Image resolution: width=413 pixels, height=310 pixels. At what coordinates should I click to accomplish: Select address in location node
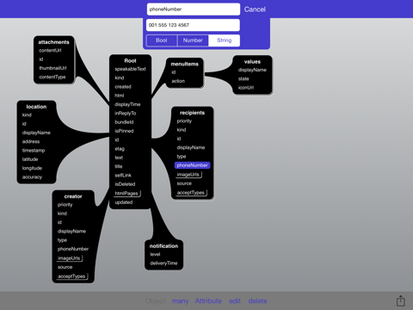click(31, 142)
